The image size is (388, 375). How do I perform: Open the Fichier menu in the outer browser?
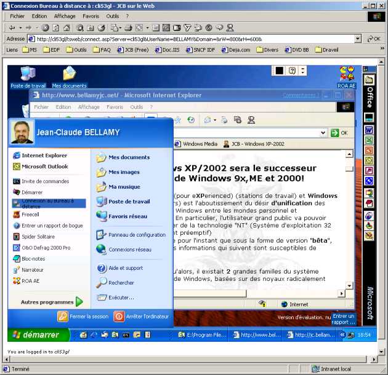pyautogui.click(x=17, y=17)
